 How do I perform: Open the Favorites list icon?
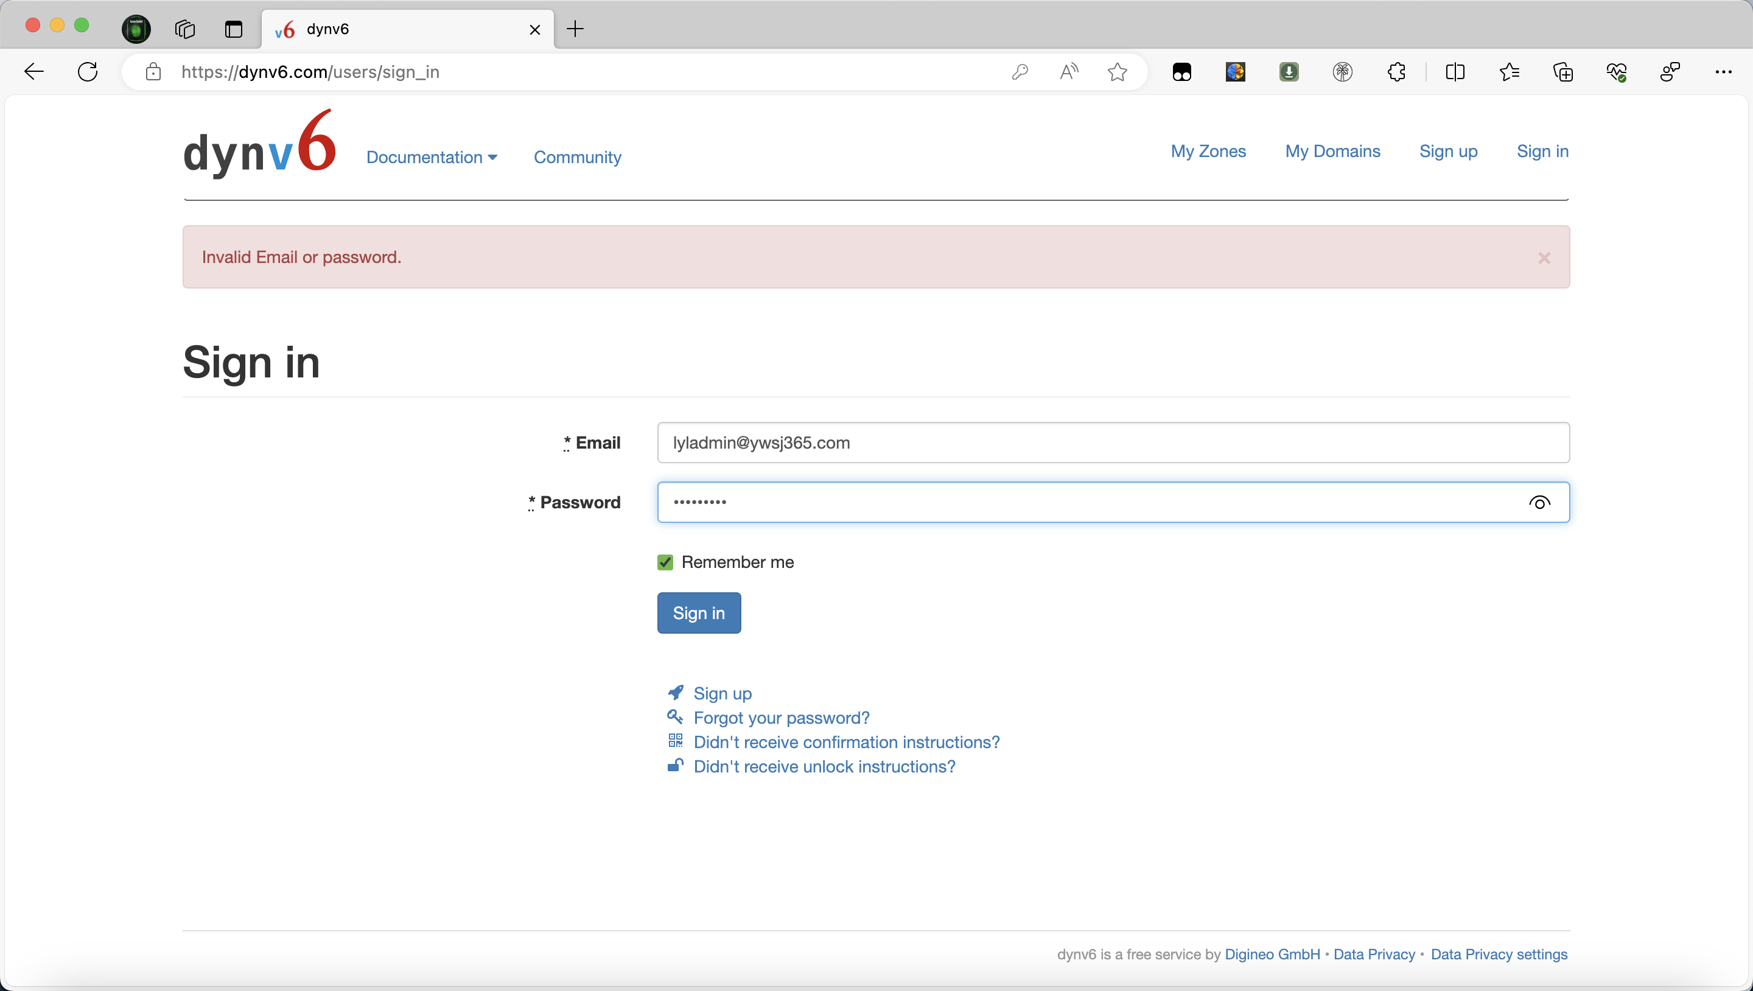coord(1509,71)
